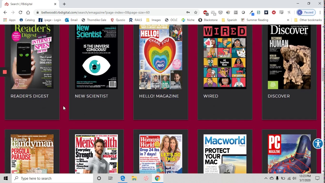Image resolution: width=325 pixels, height=183 pixels.
Task: Open the Blackstone bookmark
Action: tap(208, 20)
